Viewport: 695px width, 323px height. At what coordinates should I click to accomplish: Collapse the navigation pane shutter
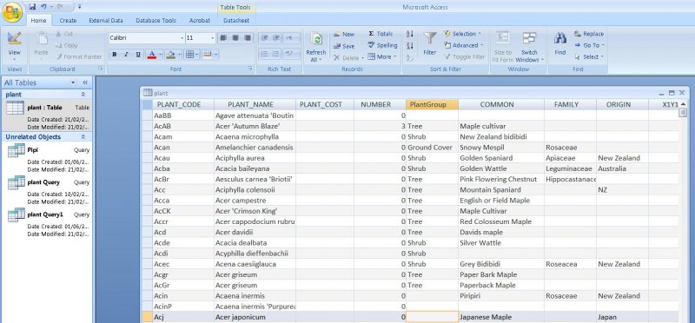(x=85, y=82)
